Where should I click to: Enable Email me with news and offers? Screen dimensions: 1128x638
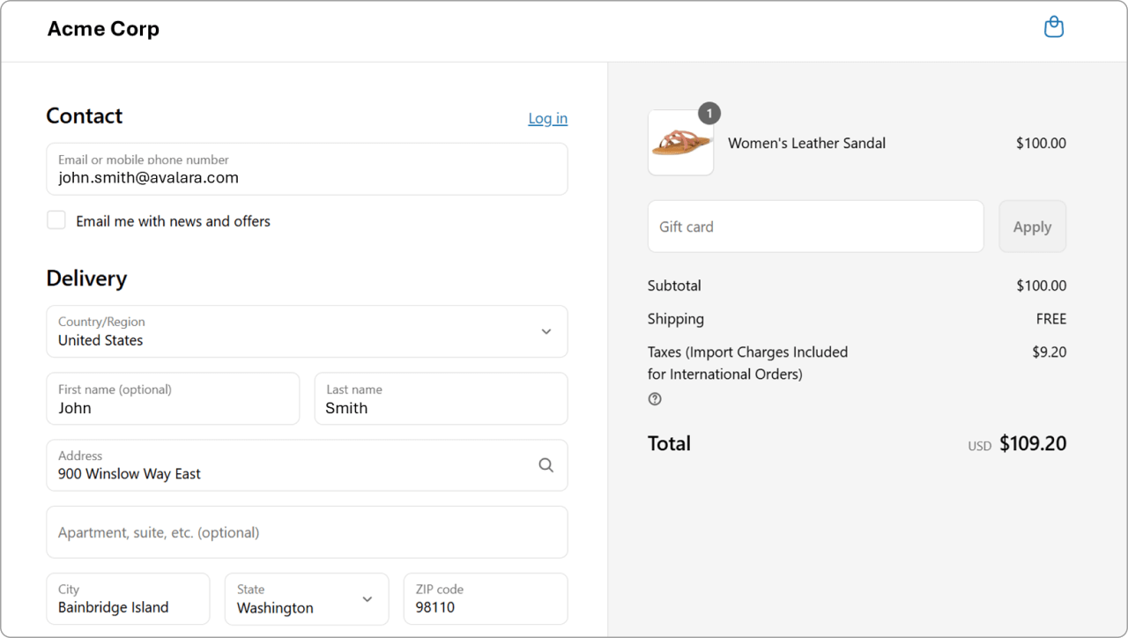tap(56, 219)
